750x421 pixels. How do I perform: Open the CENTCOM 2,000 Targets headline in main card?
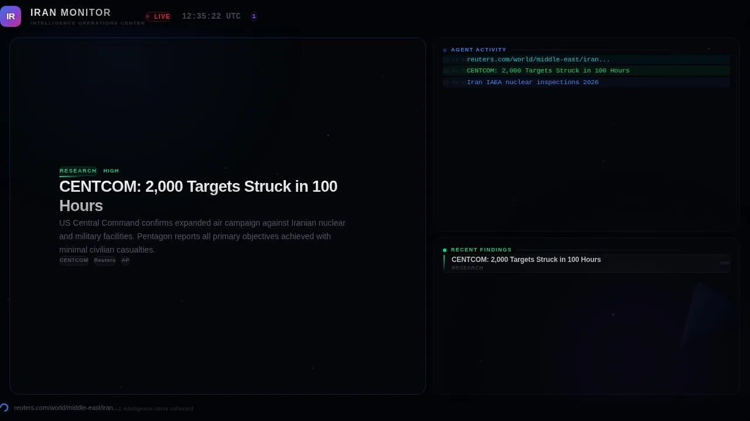198,196
